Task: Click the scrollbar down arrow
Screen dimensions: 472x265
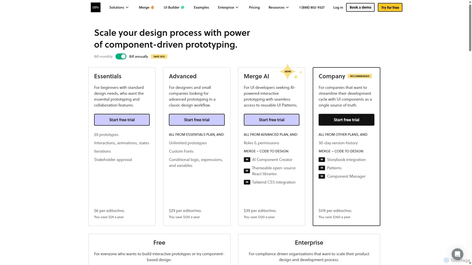Action: click(470, 262)
